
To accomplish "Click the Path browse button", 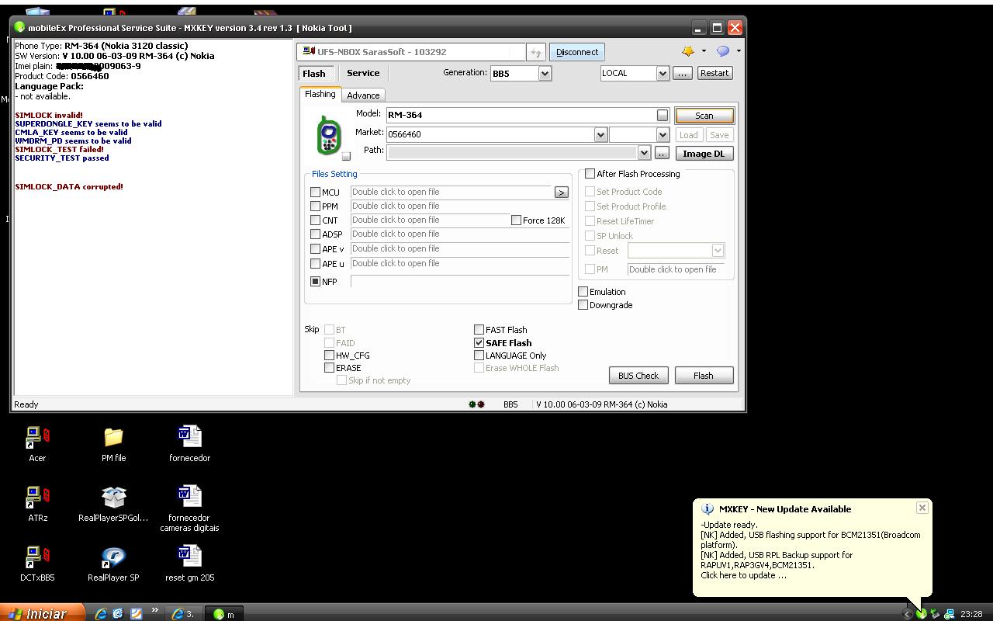I will [662, 154].
